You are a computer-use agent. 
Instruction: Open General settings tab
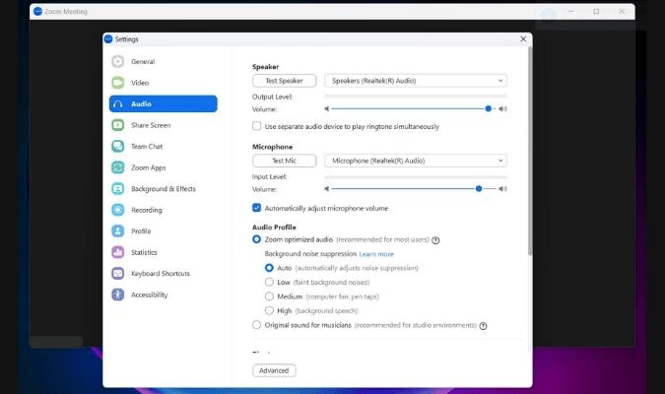164,61
